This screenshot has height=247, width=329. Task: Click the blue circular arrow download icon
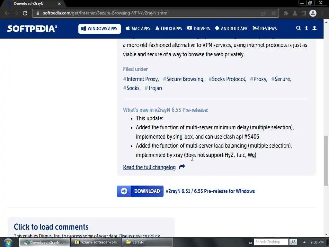[124, 191]
